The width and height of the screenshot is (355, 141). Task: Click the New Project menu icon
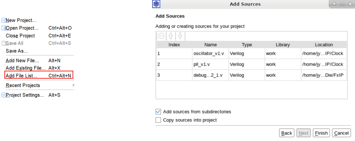4,20
